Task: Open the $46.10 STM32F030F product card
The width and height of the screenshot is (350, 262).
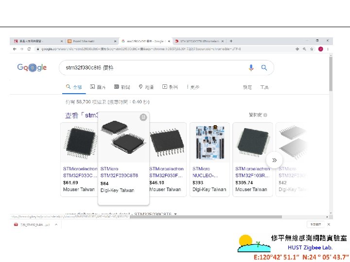Action: [x=168, y=159]
